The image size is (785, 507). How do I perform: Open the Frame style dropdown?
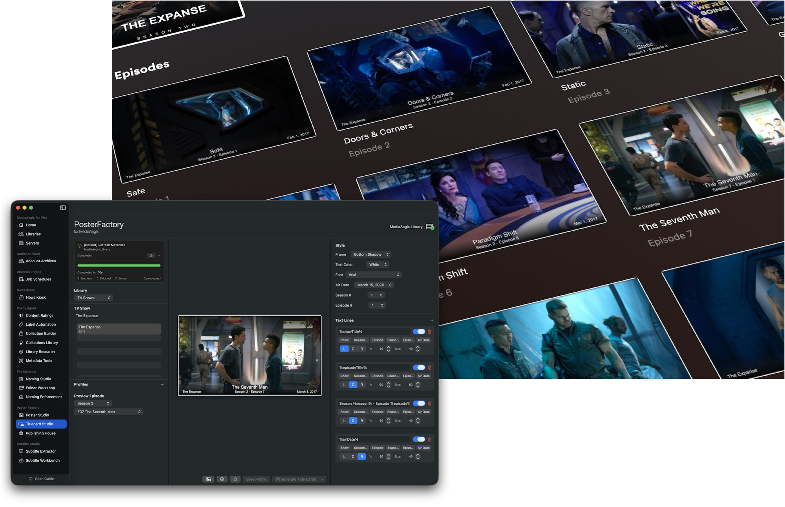coord(371,254)
